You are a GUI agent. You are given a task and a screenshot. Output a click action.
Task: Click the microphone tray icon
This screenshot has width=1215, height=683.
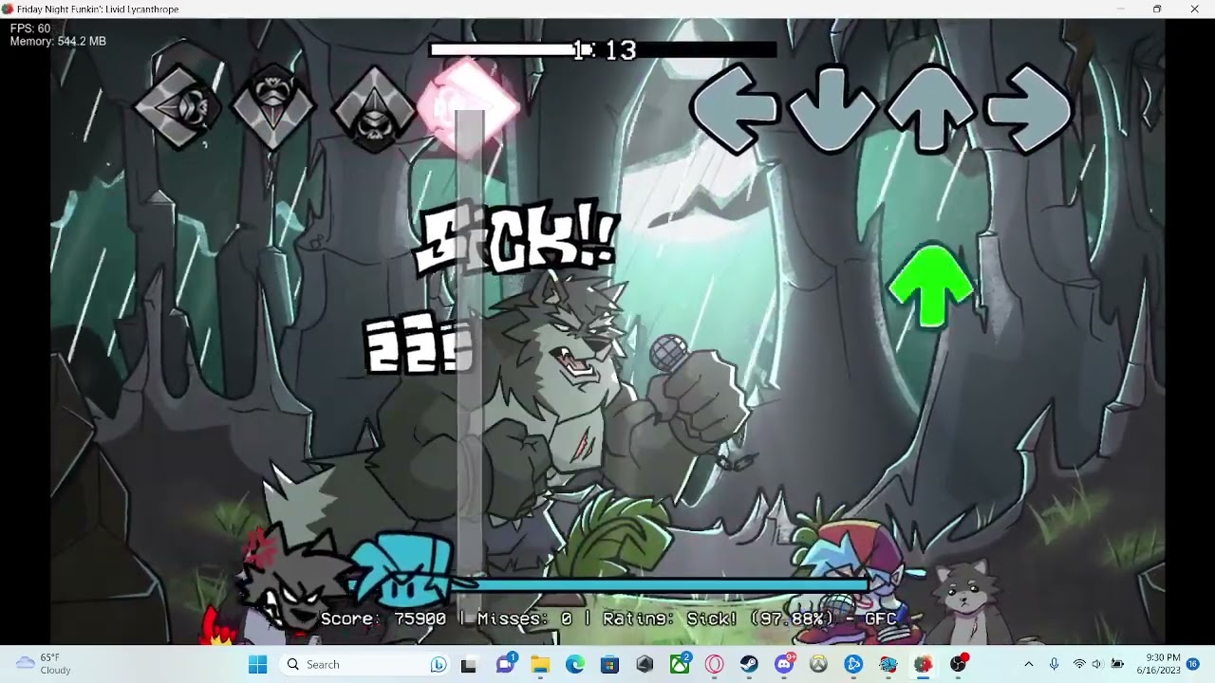pos(1054,664)
